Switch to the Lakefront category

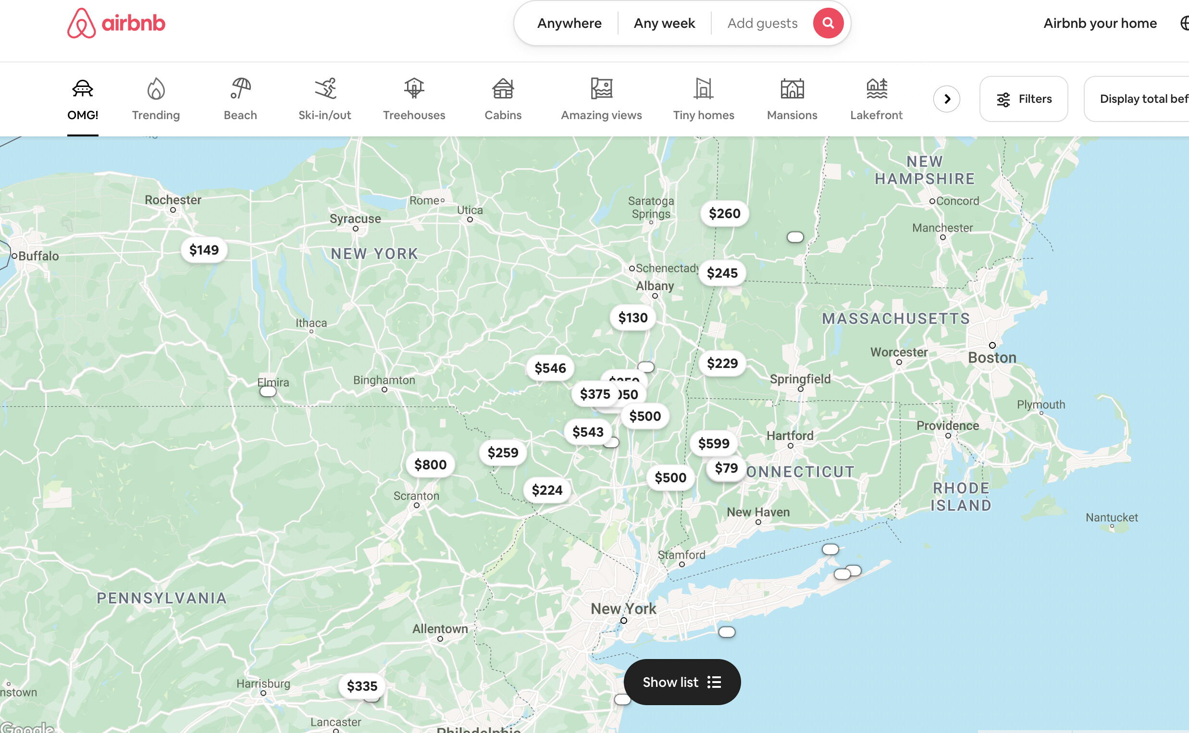[x=876, y=99]
